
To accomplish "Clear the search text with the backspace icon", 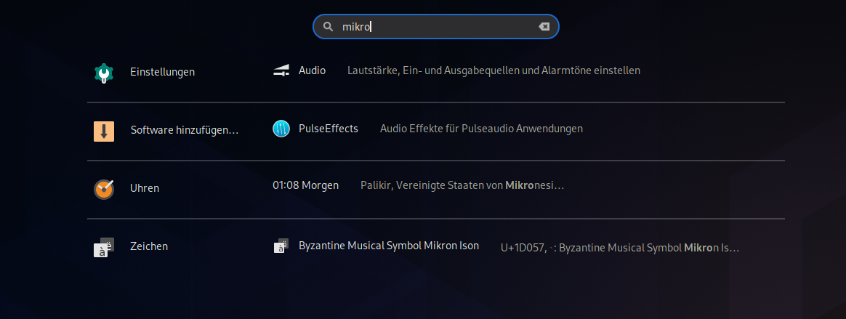I will [x=544, y=26].
